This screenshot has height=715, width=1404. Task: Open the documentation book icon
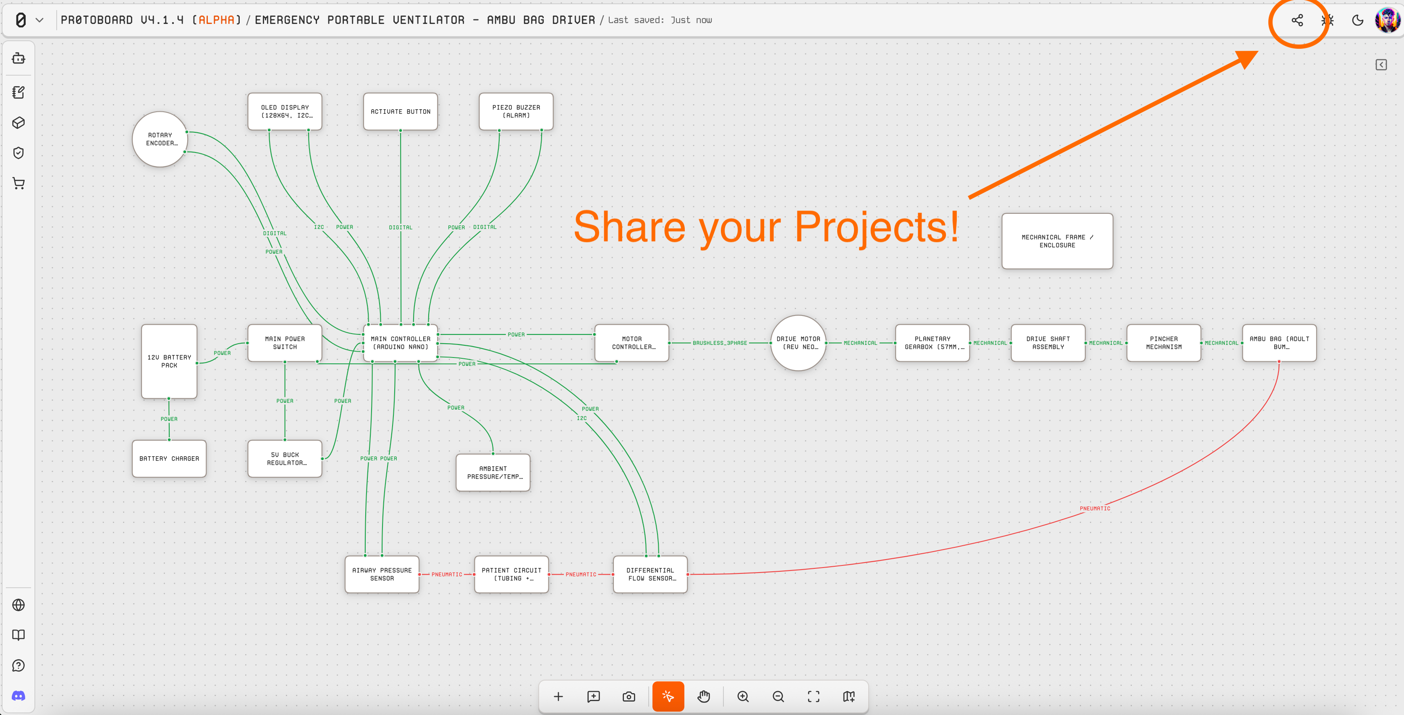(18, 635)
